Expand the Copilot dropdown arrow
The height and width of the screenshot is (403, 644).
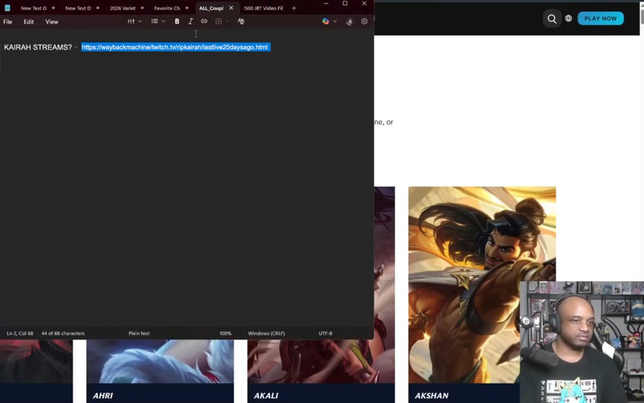335,21
